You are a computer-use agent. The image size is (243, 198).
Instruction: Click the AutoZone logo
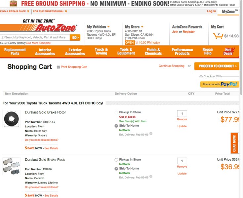click(x=39, y=25)
